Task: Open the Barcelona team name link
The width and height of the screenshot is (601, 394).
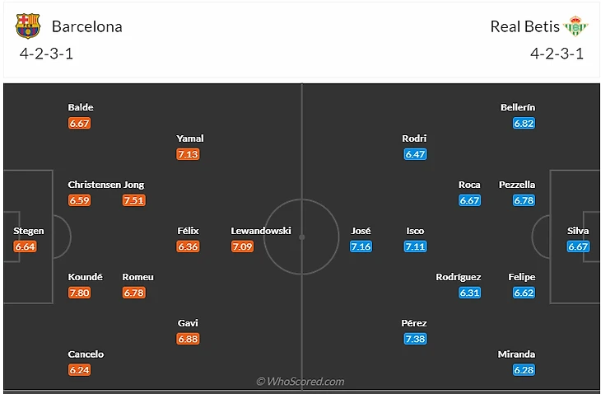Action: [86, 26]
